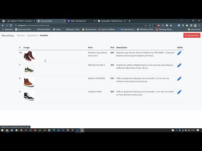Screen dimensions: 202x151
Task: Open the Autres favoris folder
Action: [194, 29]
